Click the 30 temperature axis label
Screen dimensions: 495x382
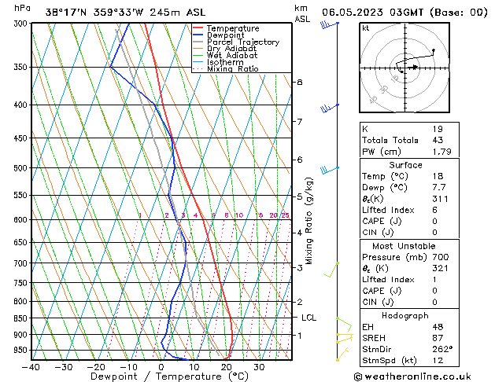[x=259, y=367]
